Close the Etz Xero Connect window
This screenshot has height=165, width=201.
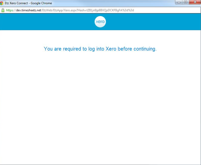(x=195, y=2)
